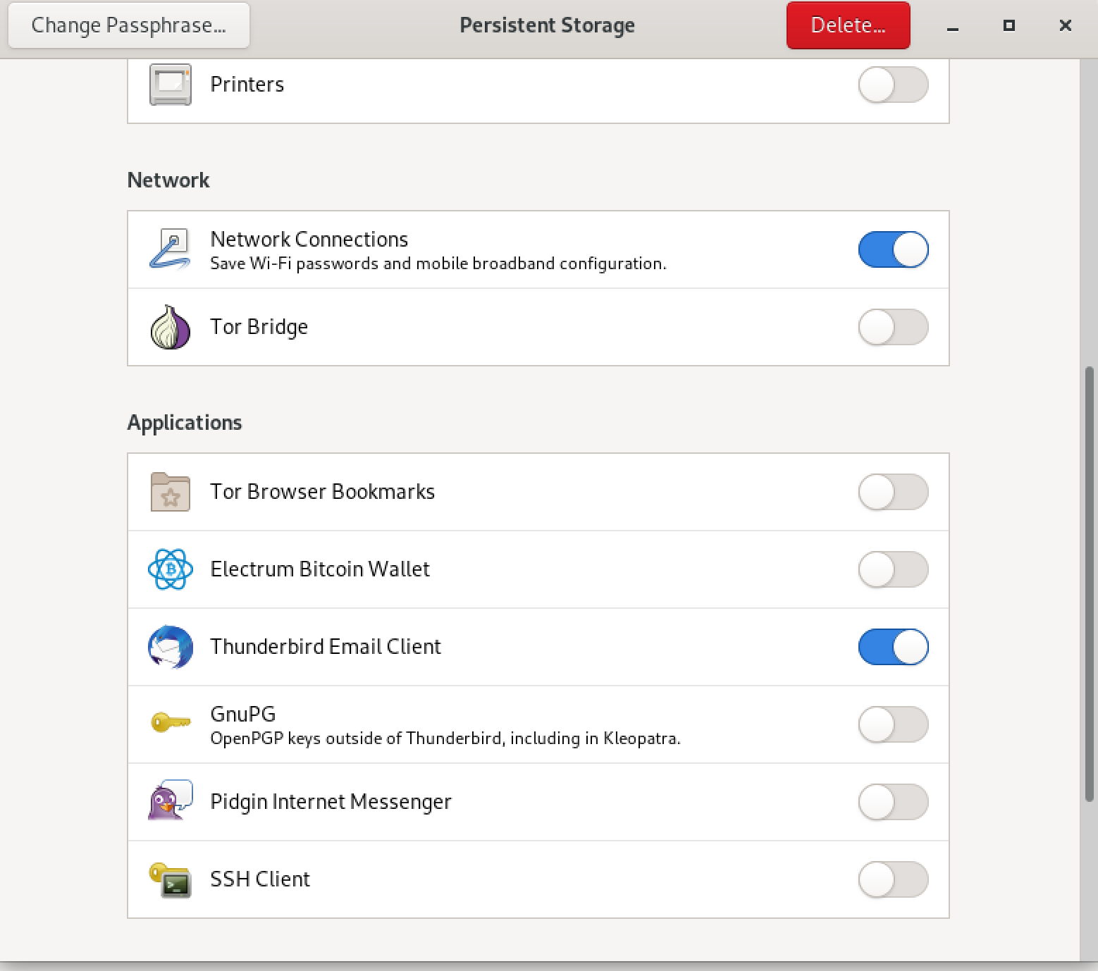Click the Electrum Bitcoin Wallet icon

click(169, 569)
